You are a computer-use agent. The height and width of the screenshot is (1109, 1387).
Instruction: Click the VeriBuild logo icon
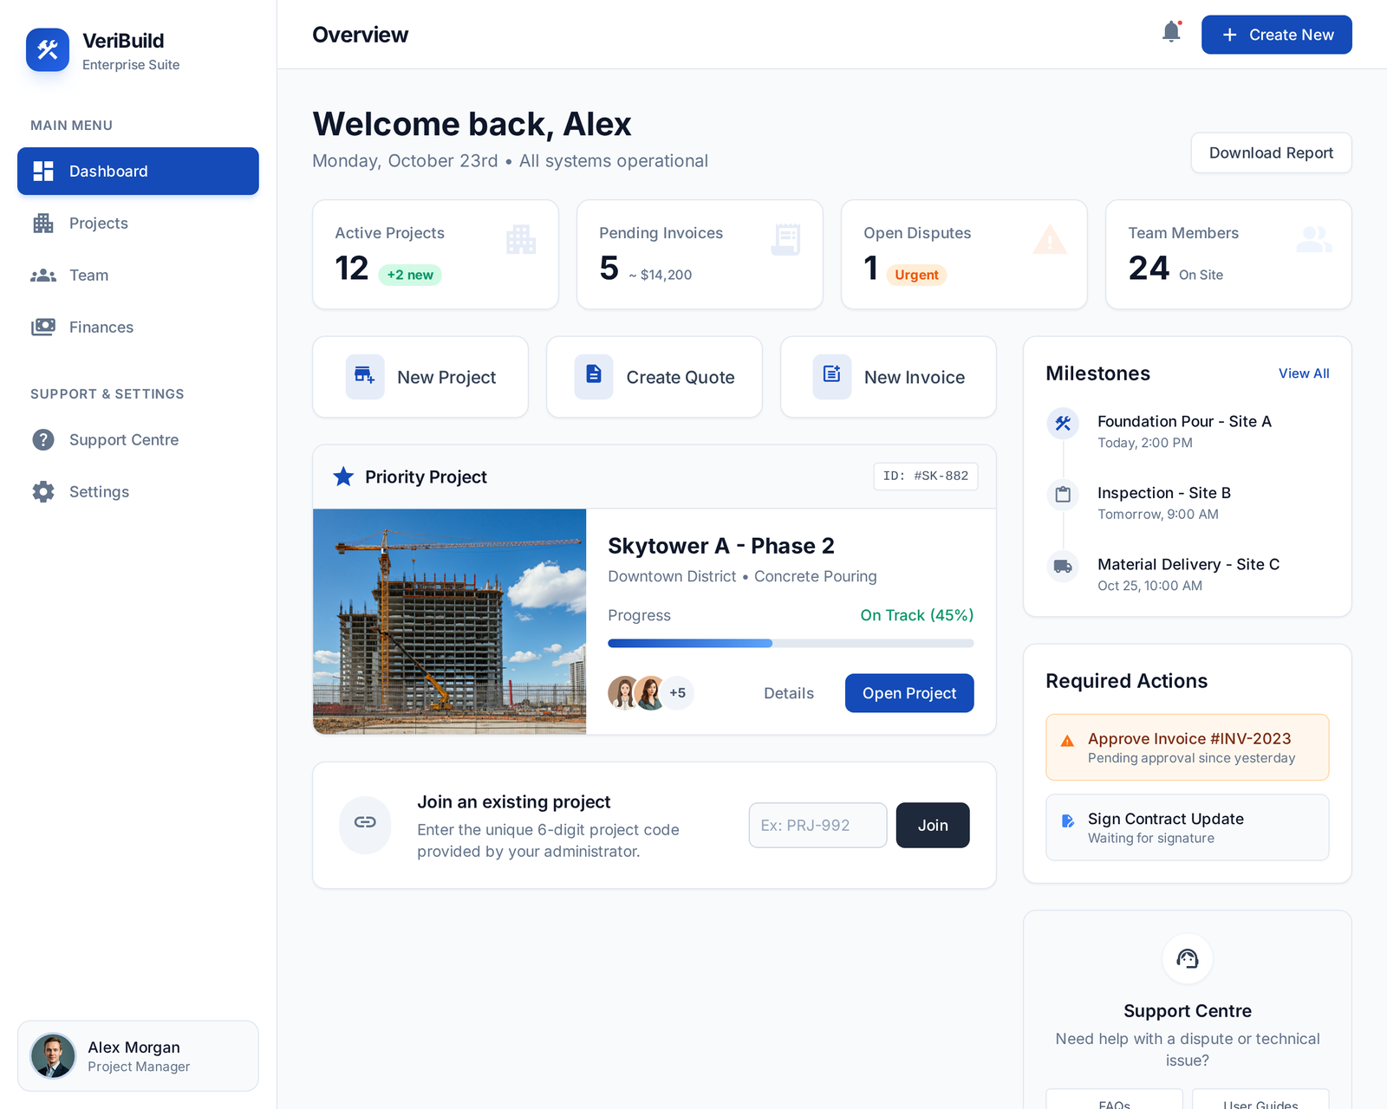[48, 50]
